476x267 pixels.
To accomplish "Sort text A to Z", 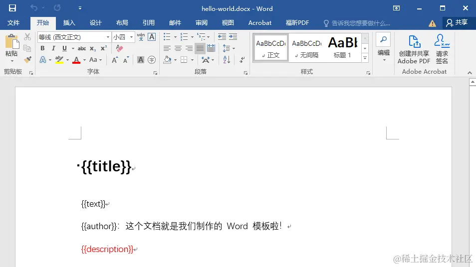I will [227, 60].
